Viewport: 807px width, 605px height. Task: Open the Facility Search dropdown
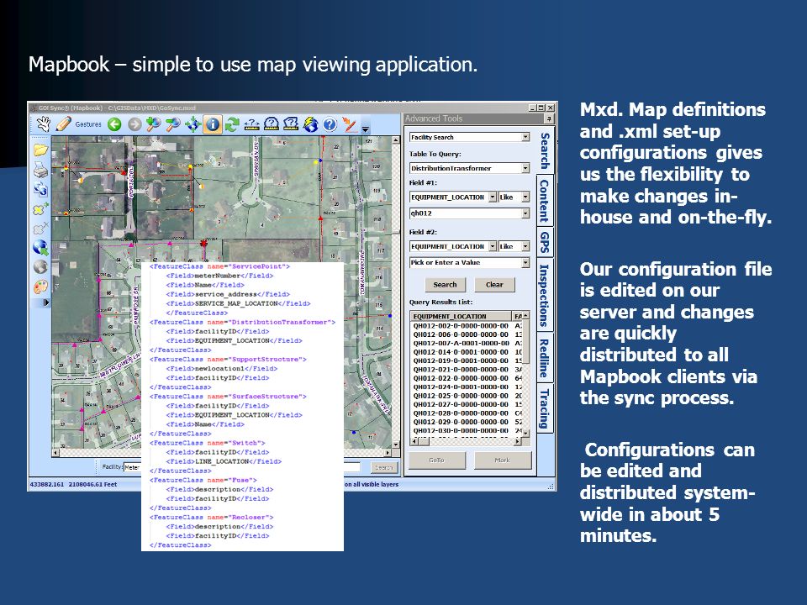click(x=525, y=137)
